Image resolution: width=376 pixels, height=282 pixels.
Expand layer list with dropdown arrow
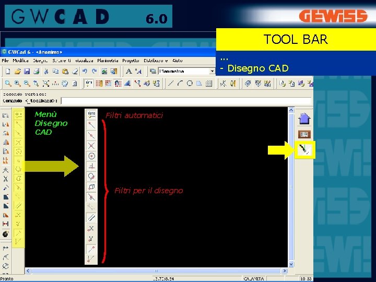[212, 71]
